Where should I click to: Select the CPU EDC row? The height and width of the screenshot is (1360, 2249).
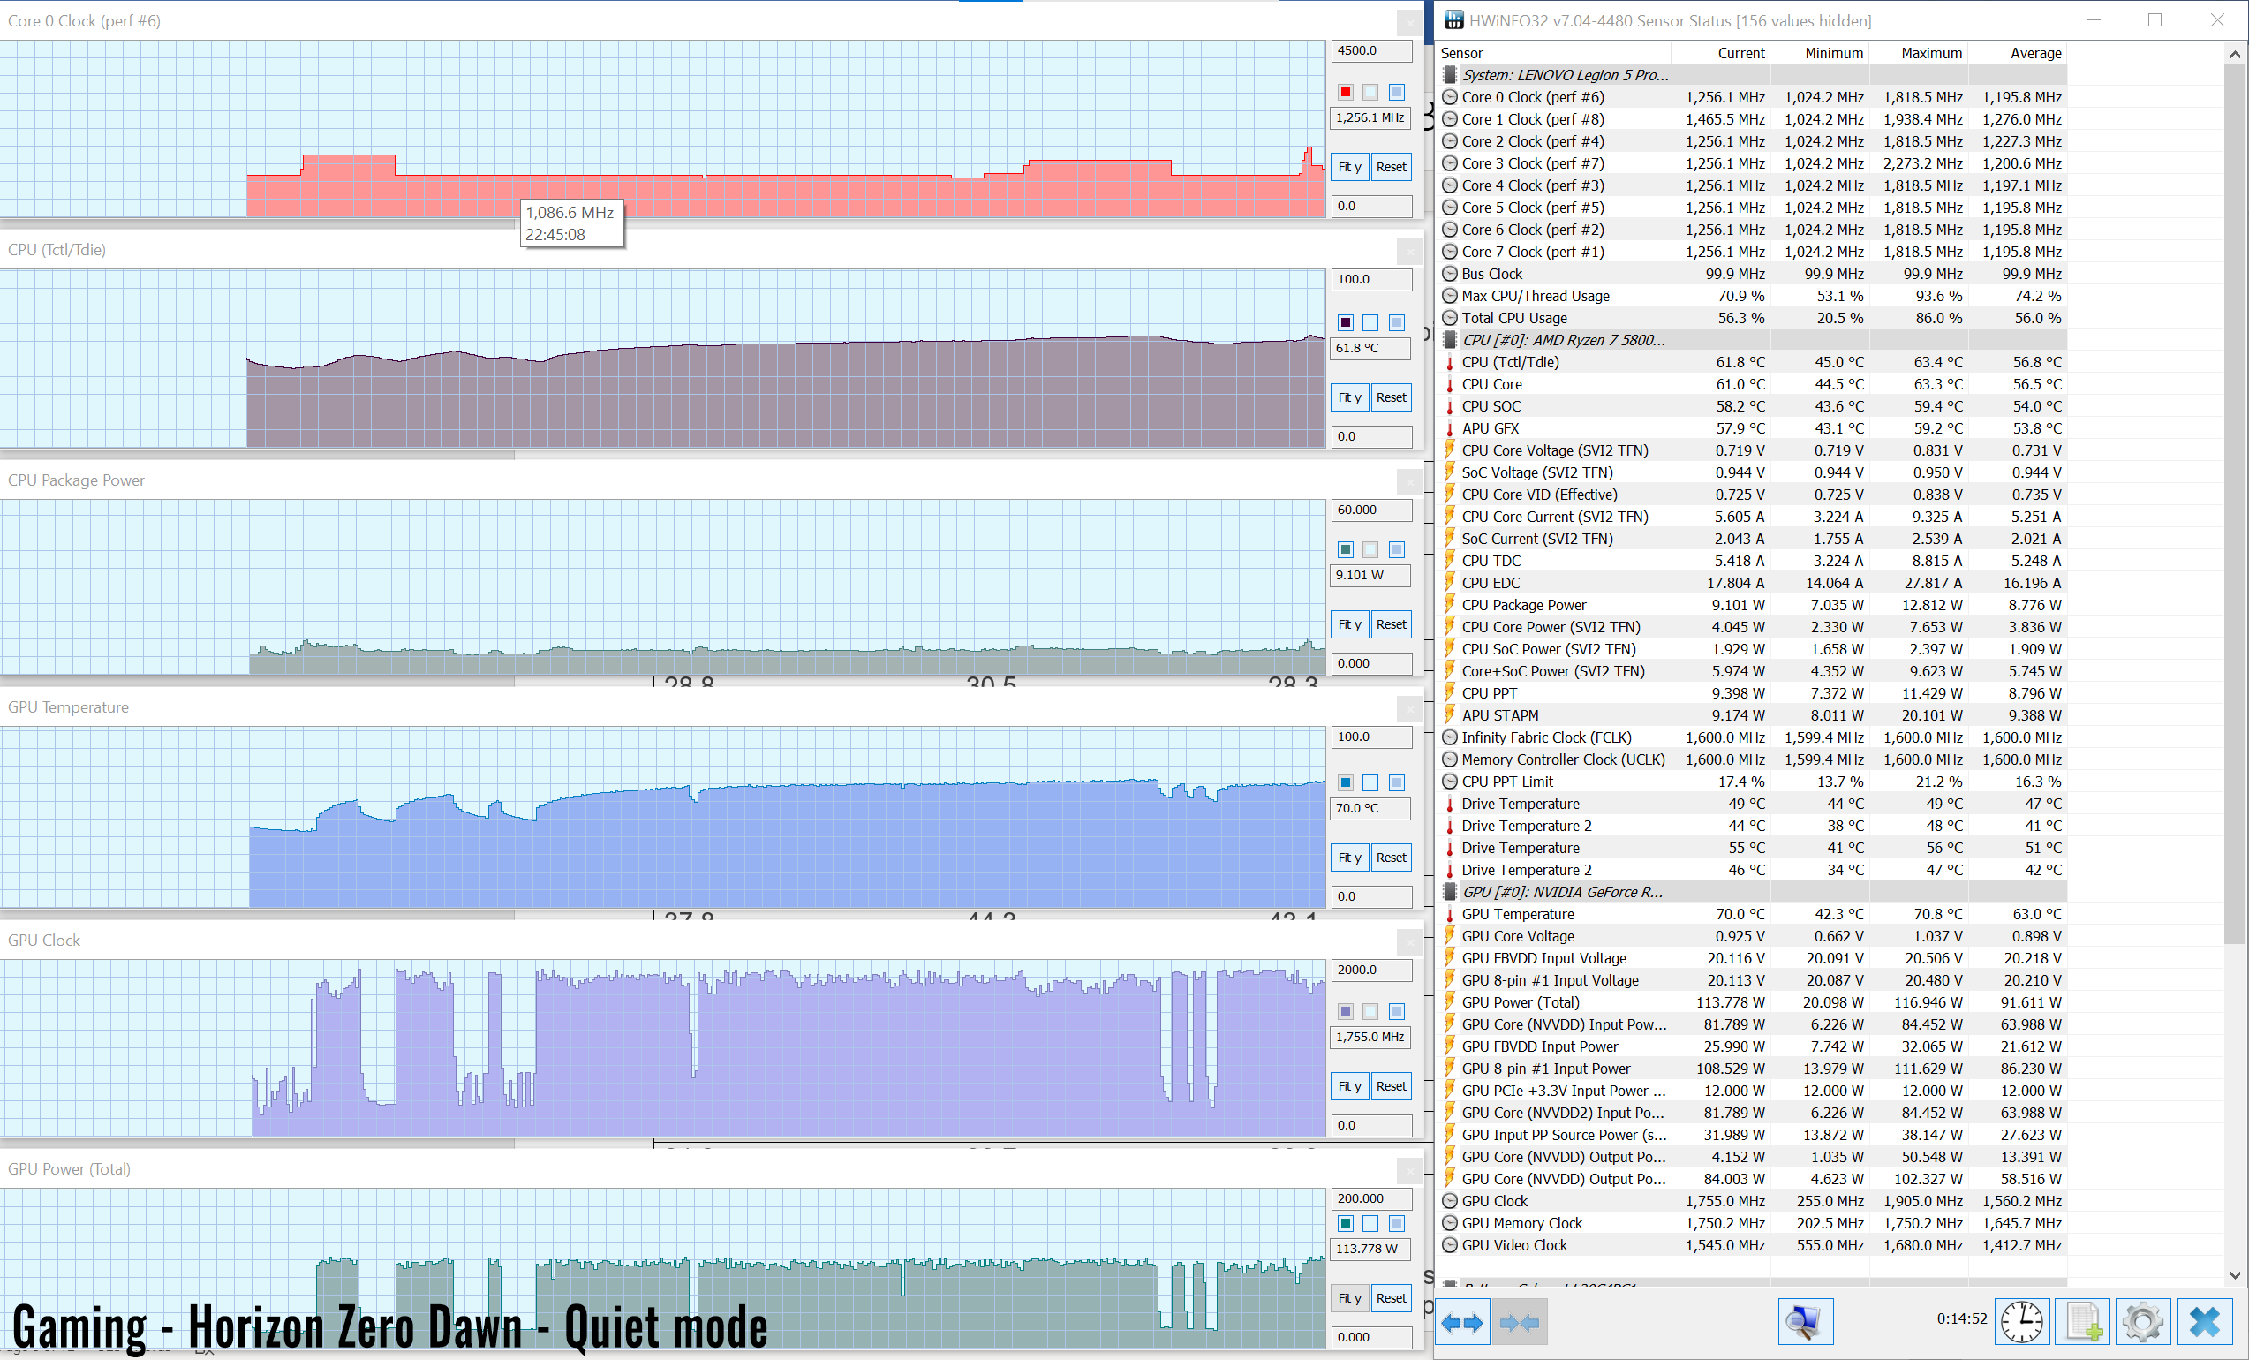click(x=1751, y=583)
